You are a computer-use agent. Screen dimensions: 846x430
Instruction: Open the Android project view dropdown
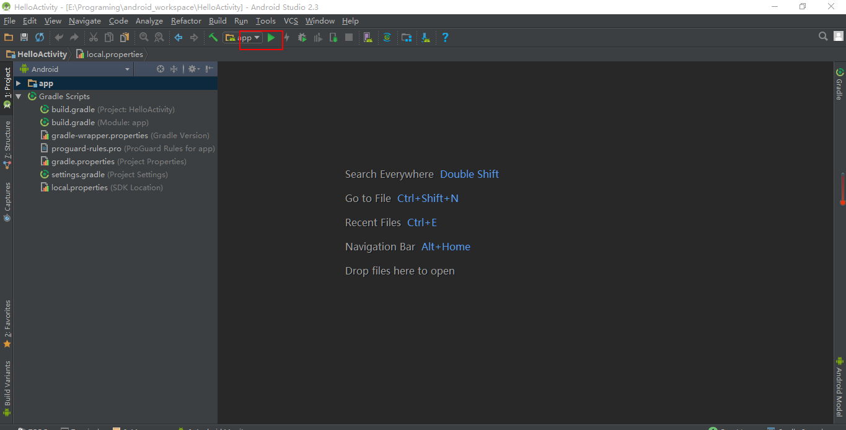point(75,69)
